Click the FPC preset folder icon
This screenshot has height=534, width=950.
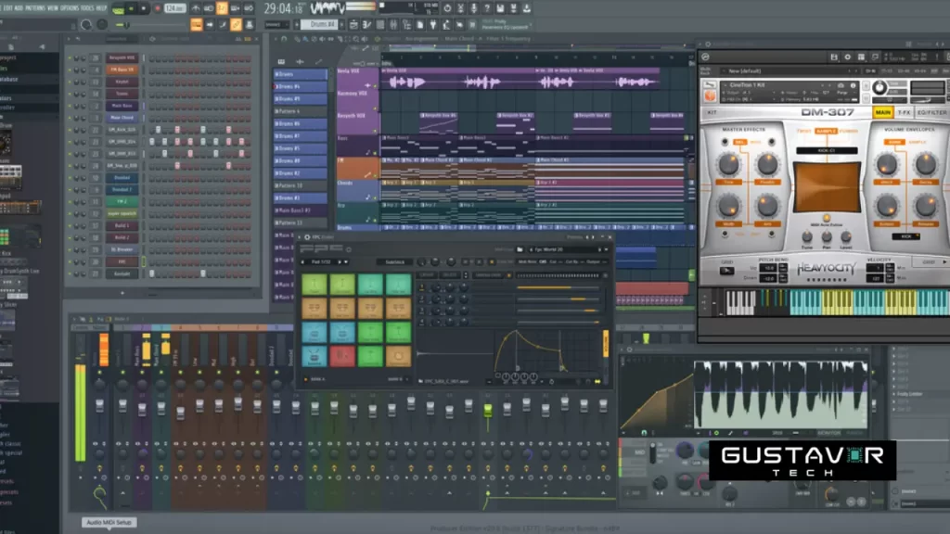pos(520,249)
